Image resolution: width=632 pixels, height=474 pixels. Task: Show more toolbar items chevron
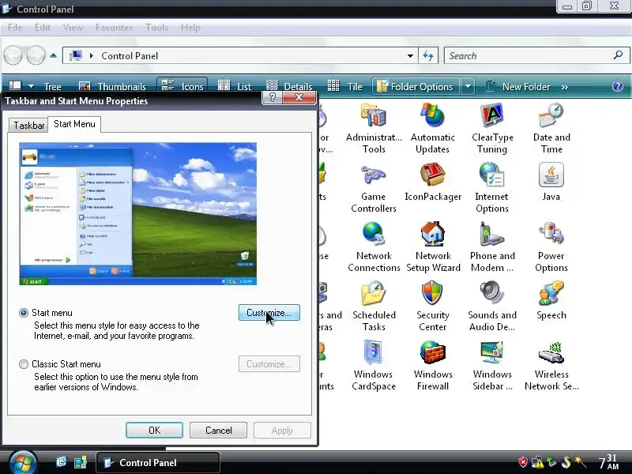(564, 87)
